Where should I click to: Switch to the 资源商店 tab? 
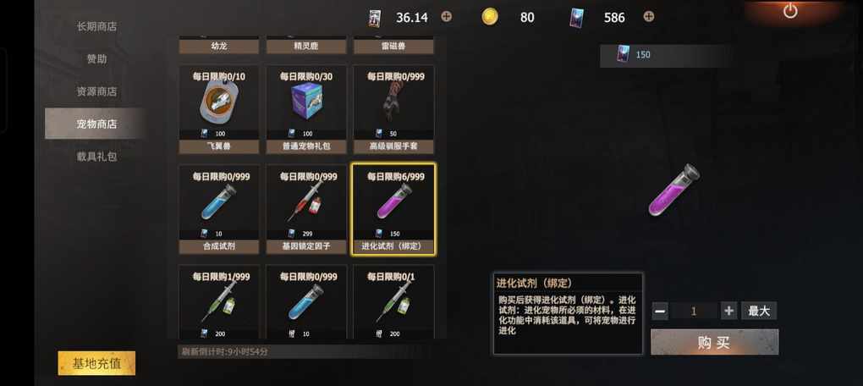tap(96, 91)
